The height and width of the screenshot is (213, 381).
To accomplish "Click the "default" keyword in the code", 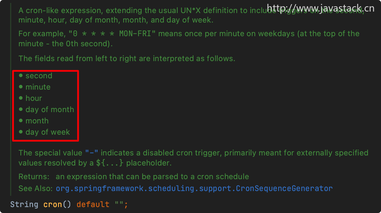I will coord(93,205).
